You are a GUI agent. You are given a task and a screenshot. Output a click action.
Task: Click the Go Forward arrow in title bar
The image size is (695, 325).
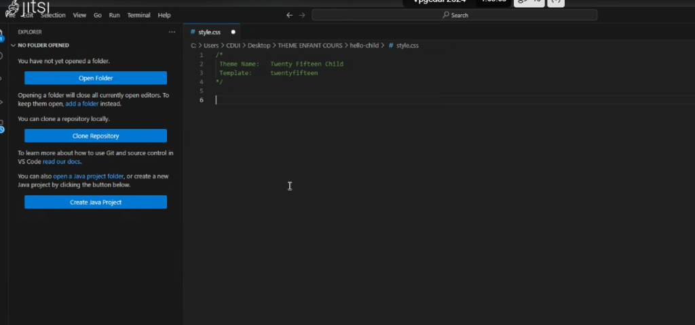point(302,15)
